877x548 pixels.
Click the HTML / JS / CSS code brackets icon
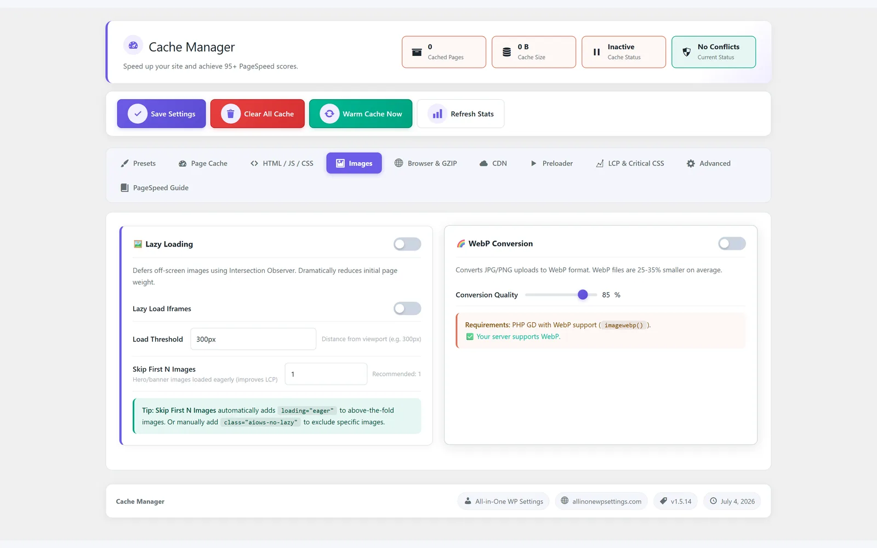(254, 163)
